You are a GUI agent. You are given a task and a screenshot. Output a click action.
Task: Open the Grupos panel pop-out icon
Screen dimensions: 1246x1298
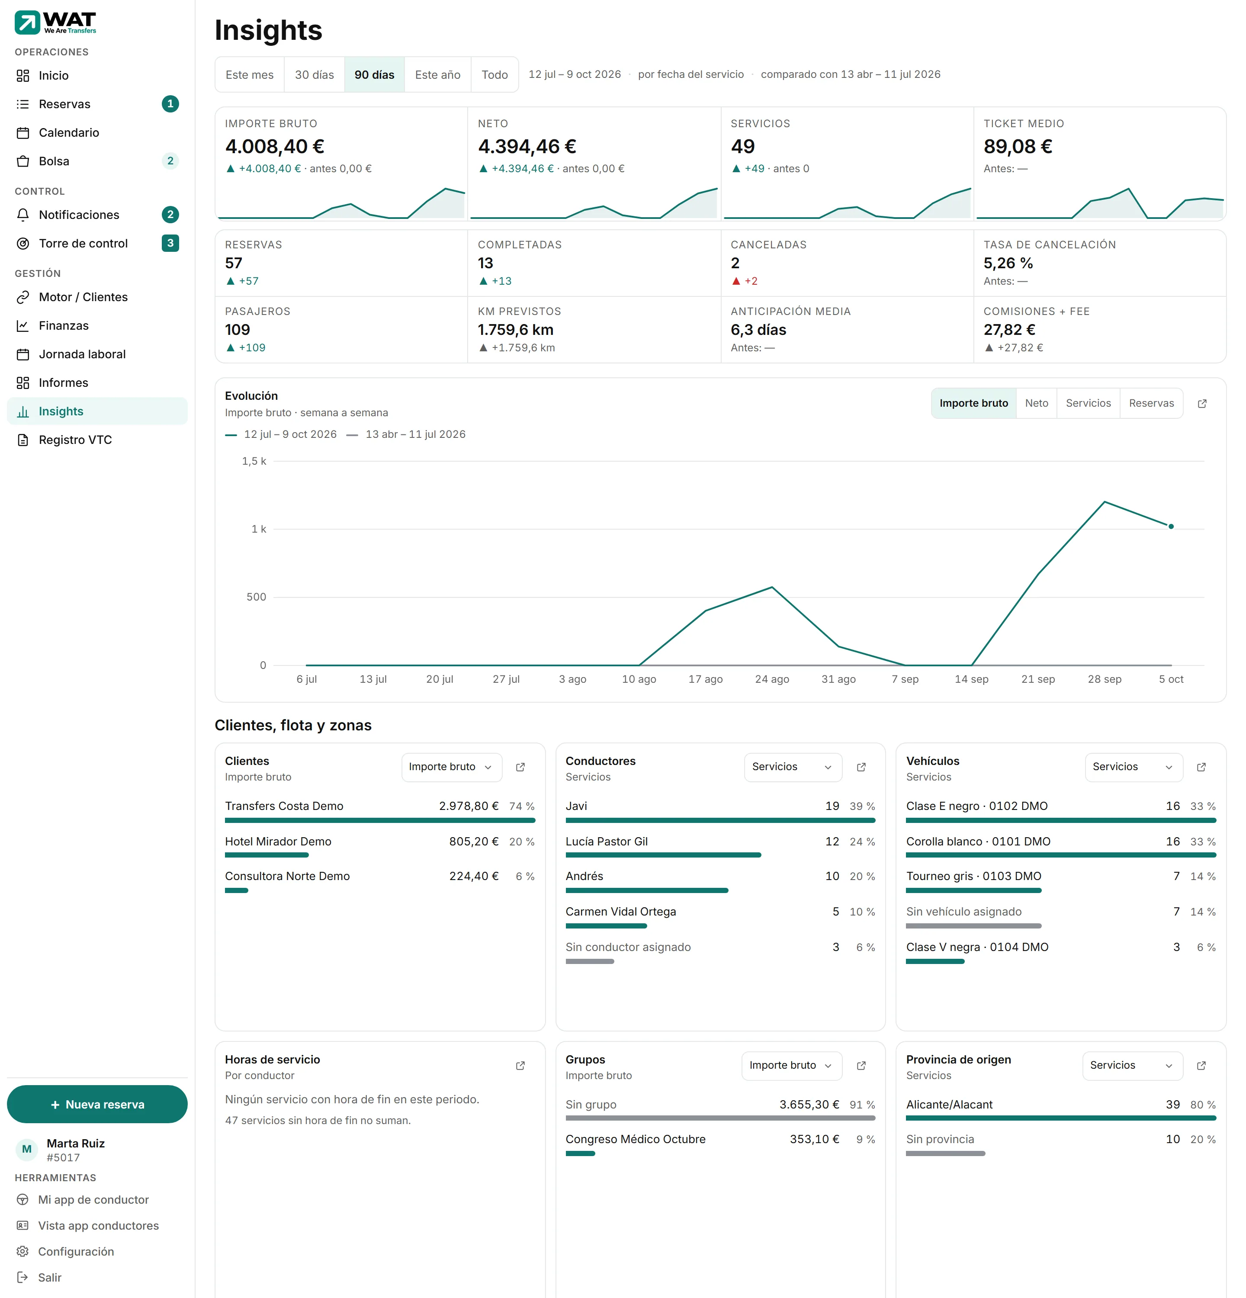[861, 1066]
